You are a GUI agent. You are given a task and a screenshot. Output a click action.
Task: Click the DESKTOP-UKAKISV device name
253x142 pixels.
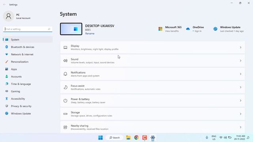click(100, 26)
